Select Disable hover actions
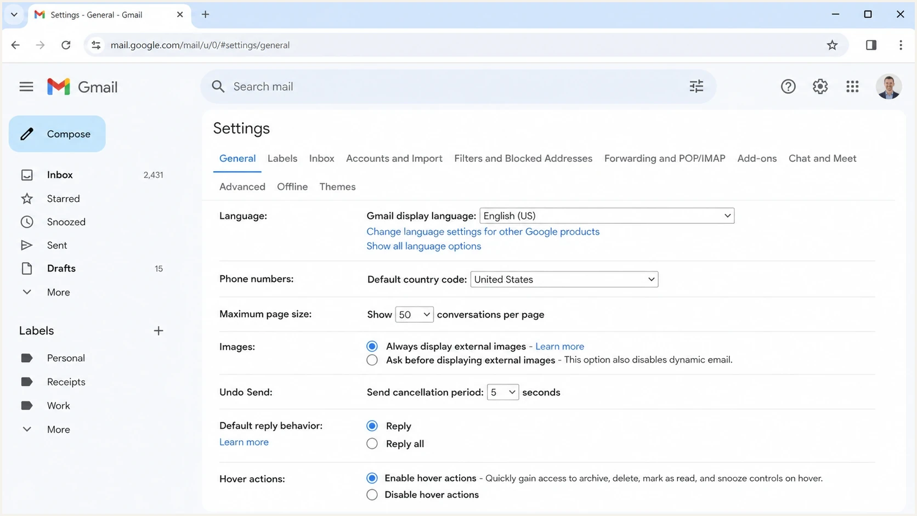This screenshot has height=516, width=917. tap(372, 495)
